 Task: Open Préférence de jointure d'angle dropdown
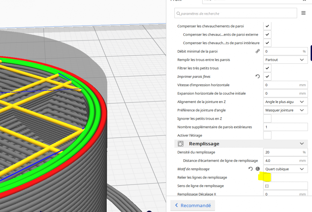285,110
